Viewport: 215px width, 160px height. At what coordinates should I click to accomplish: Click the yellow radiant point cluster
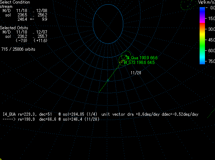click(x=121, y=61)
